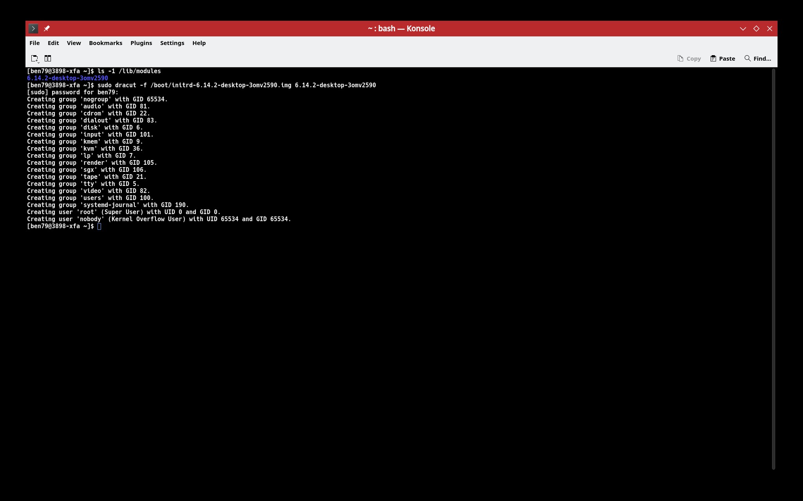Click the line creating group 'cdrom'
This screenshot has width=803, height=501.
(x=89, y=114)
